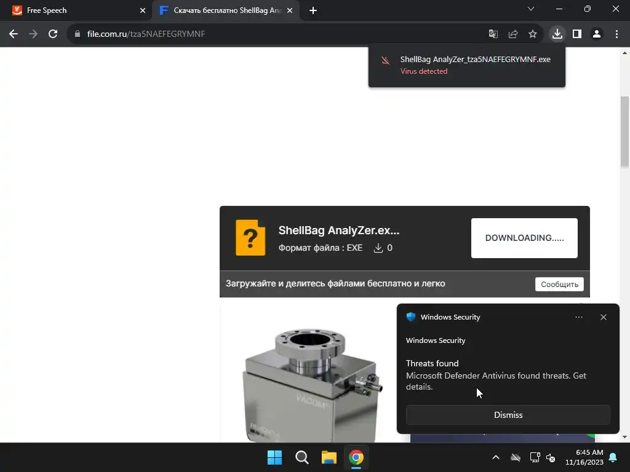This screenshot has width=630, height=472.
Task: Open File Explorer from the taskbar
Action: coord(329,457)
